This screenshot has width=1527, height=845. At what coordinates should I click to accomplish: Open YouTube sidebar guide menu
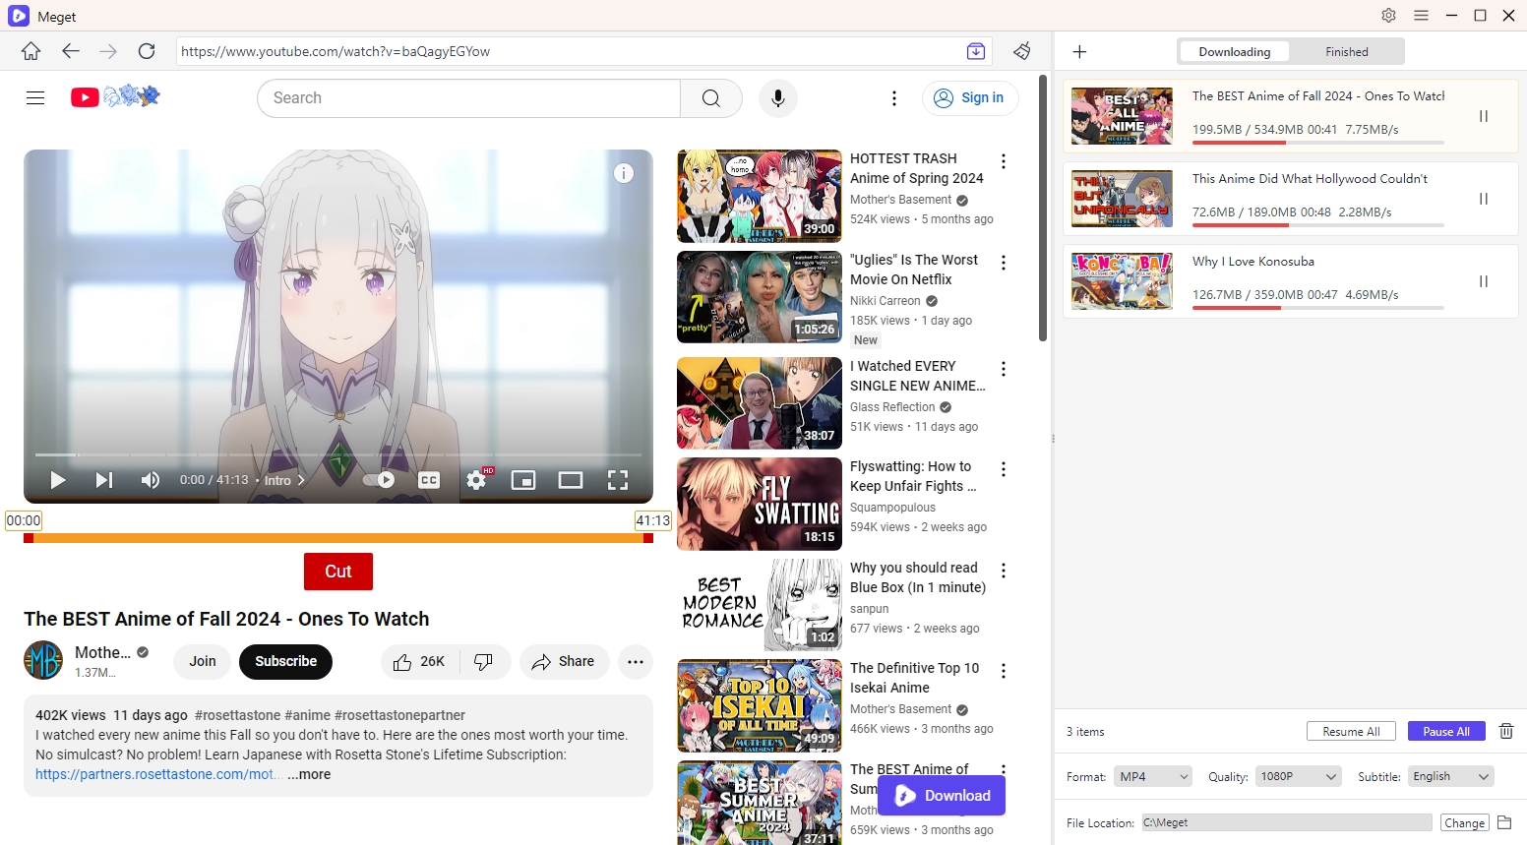click(35, 97)
